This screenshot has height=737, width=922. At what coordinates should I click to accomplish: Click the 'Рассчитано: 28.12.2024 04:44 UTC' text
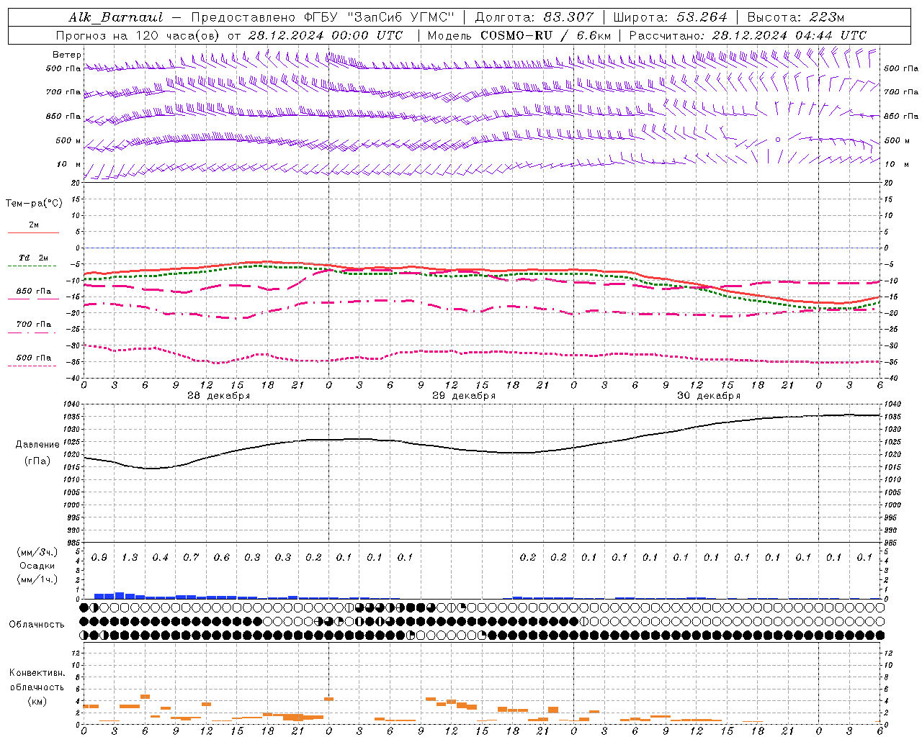coord(748,35)
